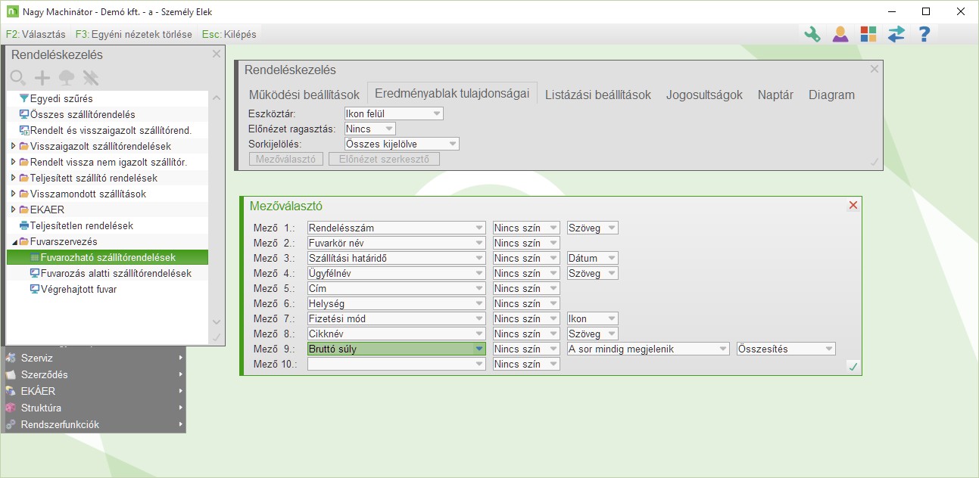This screenshot has width=979, height=478.
Task: Click the printer icon of Teljesítetlen rendelések
Action: click(23, 225)
